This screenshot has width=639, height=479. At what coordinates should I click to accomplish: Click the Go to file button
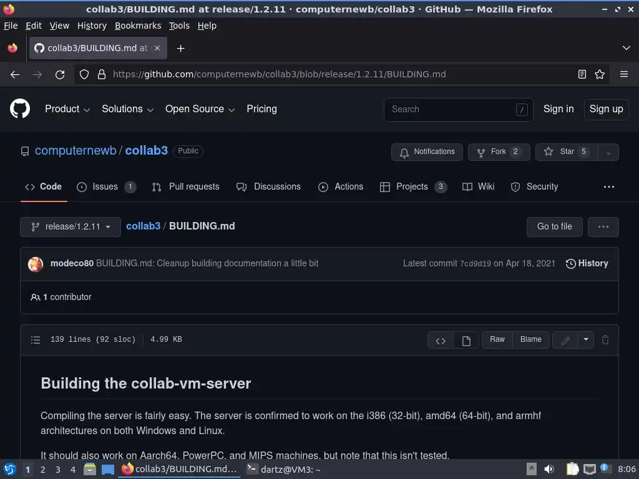(554, 227)
